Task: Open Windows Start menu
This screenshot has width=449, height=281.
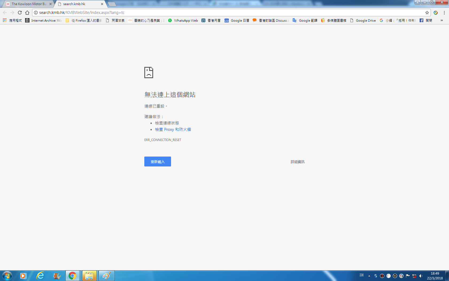Action: click(x=7, y=276)
